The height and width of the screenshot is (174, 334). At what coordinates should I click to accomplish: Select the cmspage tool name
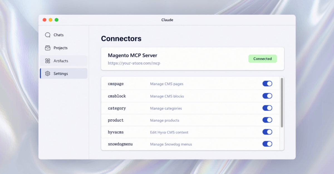point(116,84)
